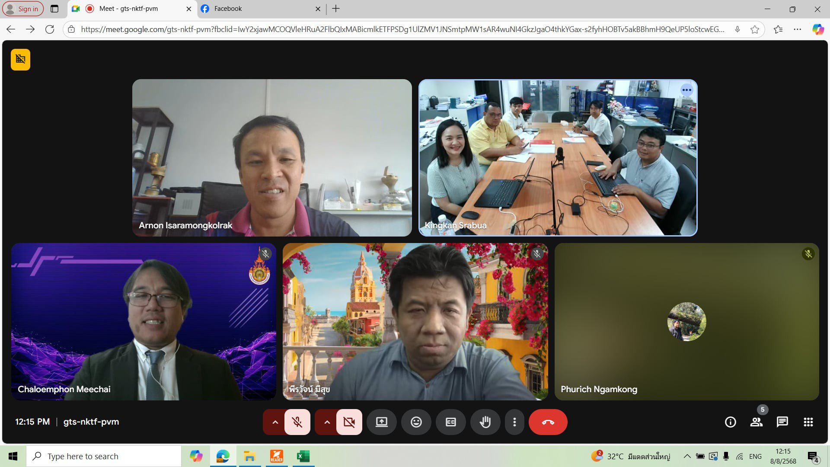
Task: Open the Copilot sidebar icon in Edge
Action: point(818,29)
